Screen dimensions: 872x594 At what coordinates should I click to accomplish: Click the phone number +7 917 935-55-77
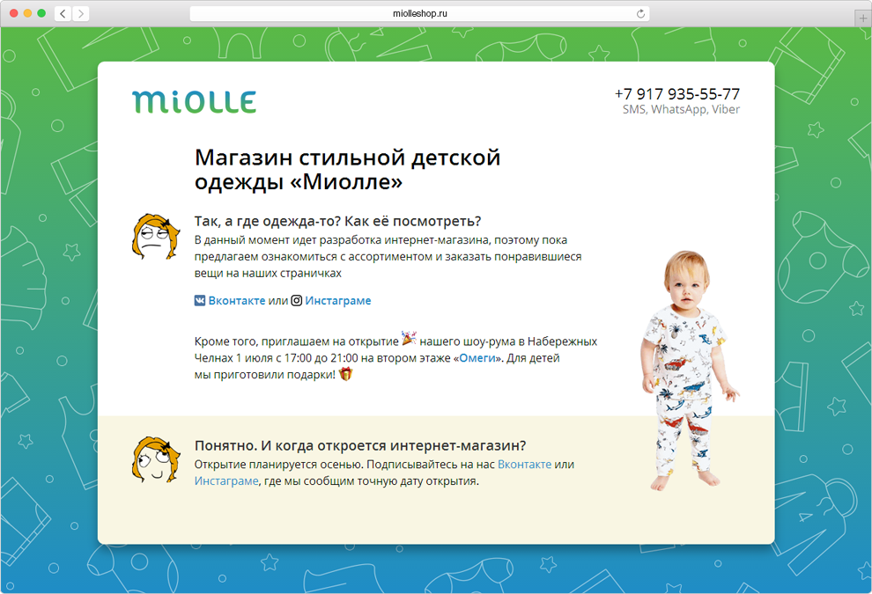pos(677,94)
